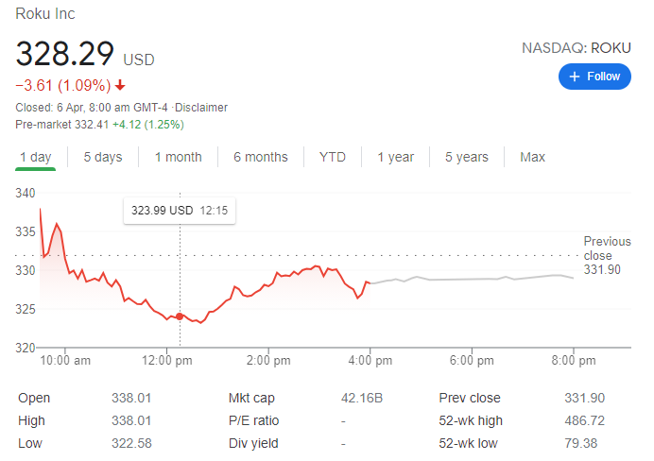Click the 325 y-axis label
Image resolution: width=654 pixels, height=461 pixels.
coord(26,309)
